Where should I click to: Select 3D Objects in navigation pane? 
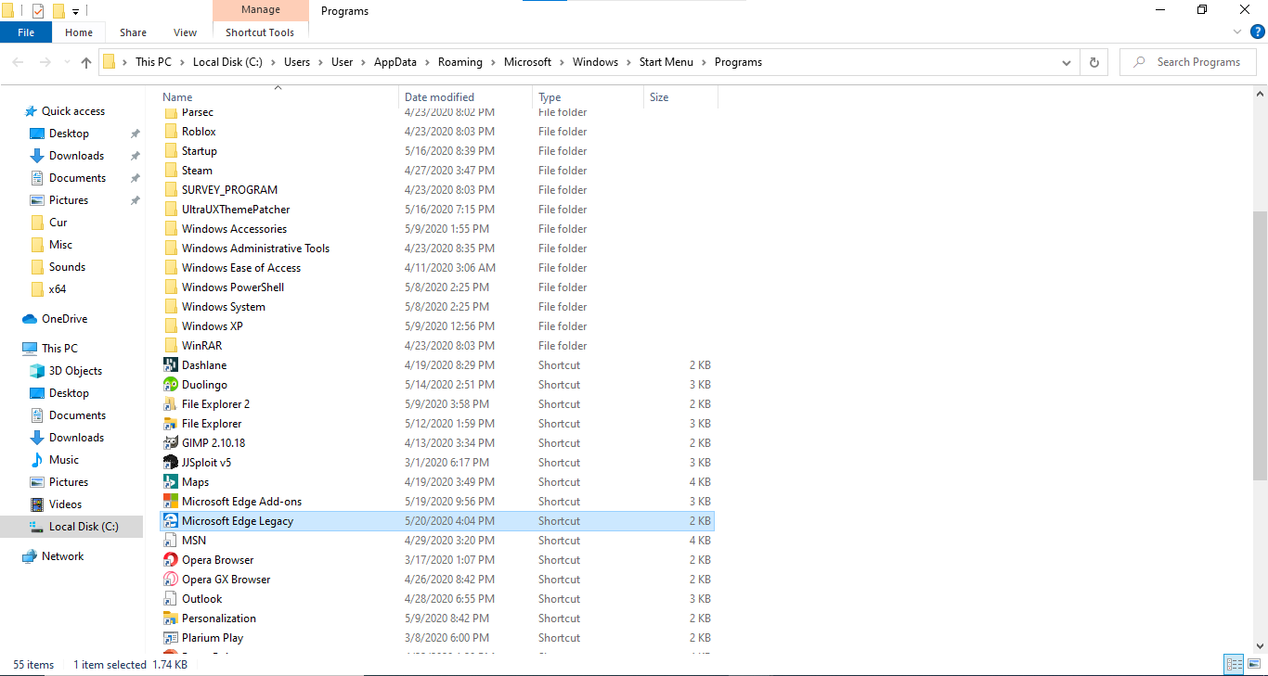(75, 371)
